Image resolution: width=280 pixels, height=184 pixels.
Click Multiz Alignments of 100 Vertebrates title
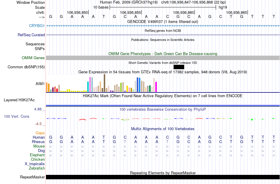tap(163, 129)
